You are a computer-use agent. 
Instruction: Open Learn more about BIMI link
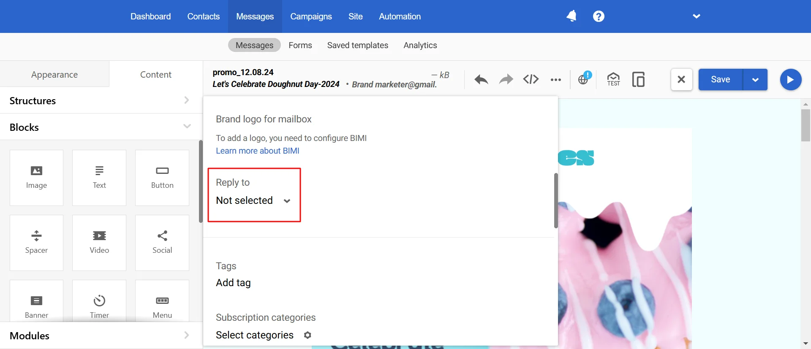(258, 151)
